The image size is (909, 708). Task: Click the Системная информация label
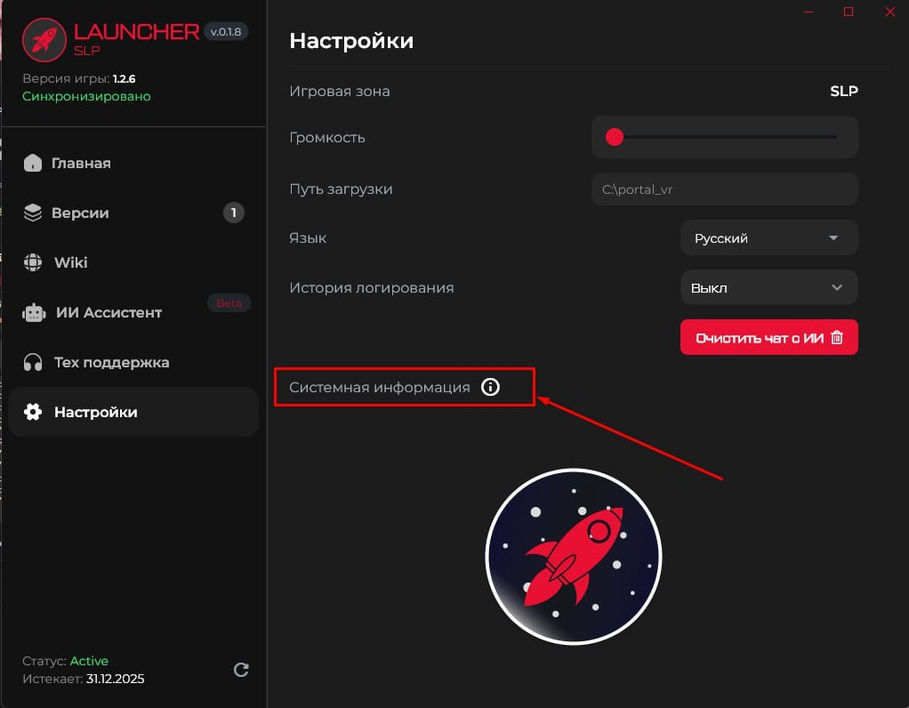(379, 387)
